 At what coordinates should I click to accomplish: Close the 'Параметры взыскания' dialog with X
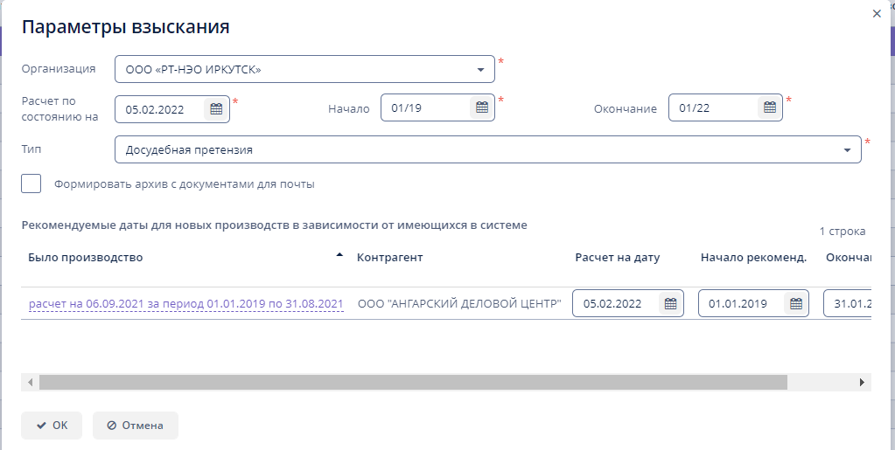pyautogui.click(x=877, y=14)
